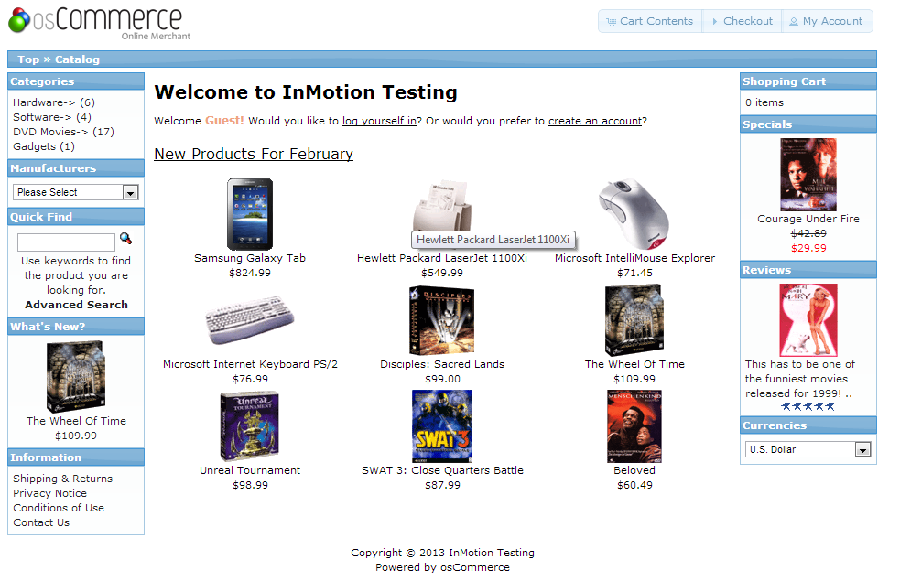Click The Wheel Of Time name under New Products
The width and height of the screenshot is (900, 581).
point(634,364)
